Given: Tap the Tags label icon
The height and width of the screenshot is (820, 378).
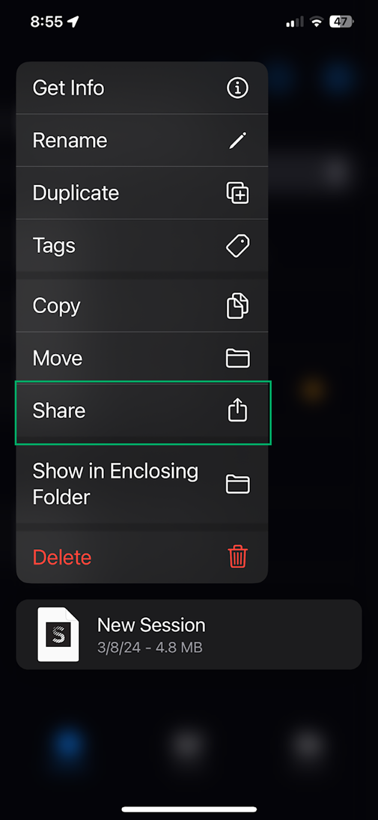Looking at the screenshot, I should [237, 246].
